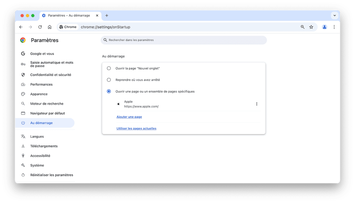Open the Moteur de recherche section
Screen dimensions: 355x203
[x=47, y=104]
